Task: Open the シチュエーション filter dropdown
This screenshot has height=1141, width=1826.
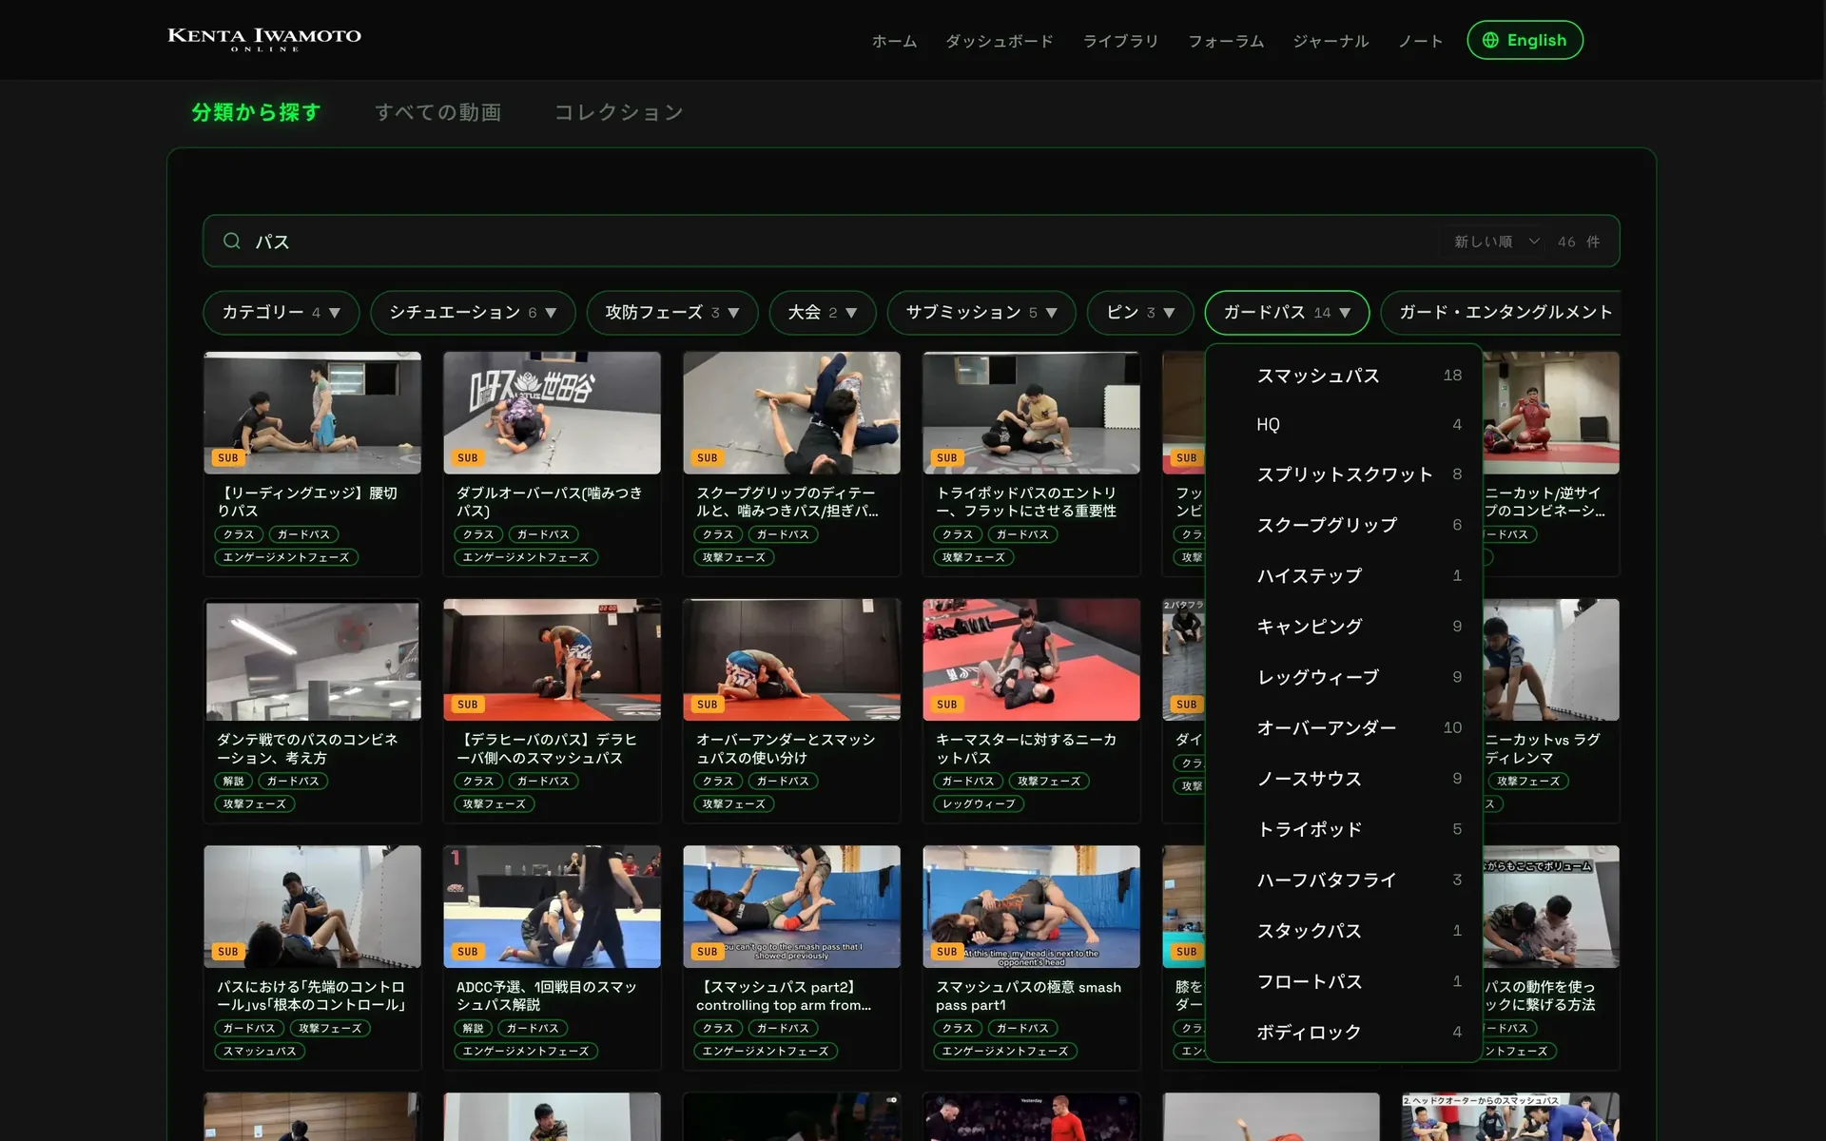Action: [473, 313]
